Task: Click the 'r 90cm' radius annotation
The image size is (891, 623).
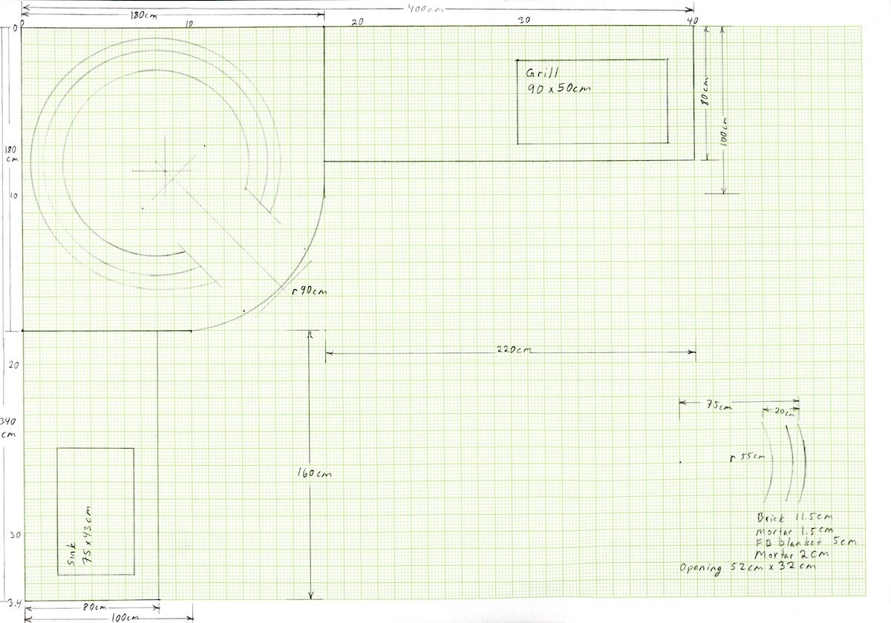Action: coord(309,291)
